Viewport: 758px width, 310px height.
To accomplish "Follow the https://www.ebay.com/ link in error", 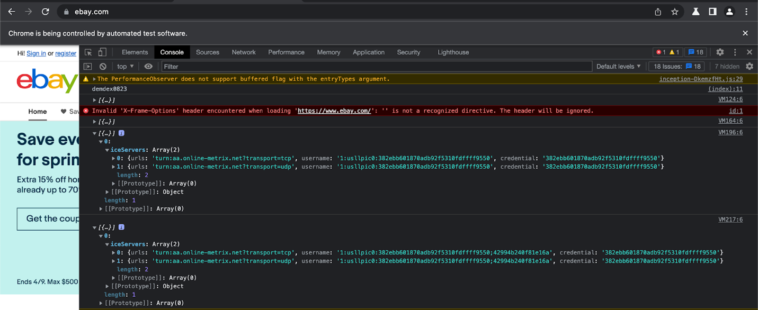I will click(334, 111).
